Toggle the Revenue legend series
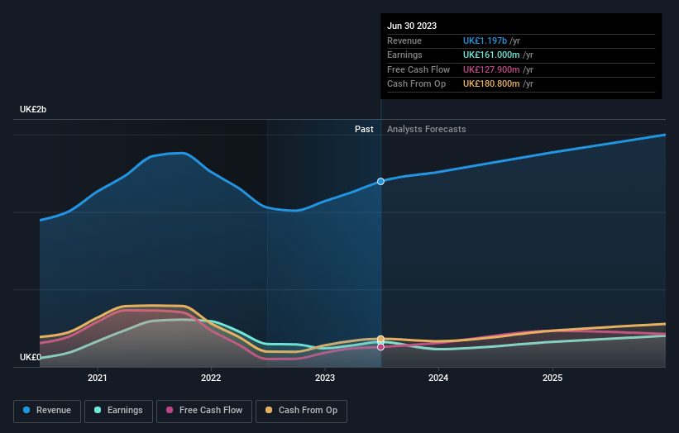Viewport: 679px width, 433px height. point(47,411)
